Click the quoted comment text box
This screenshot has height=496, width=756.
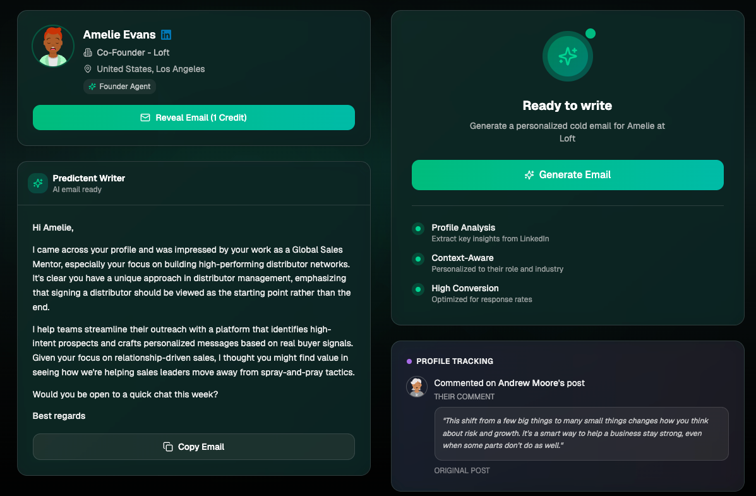pos(581,433)
